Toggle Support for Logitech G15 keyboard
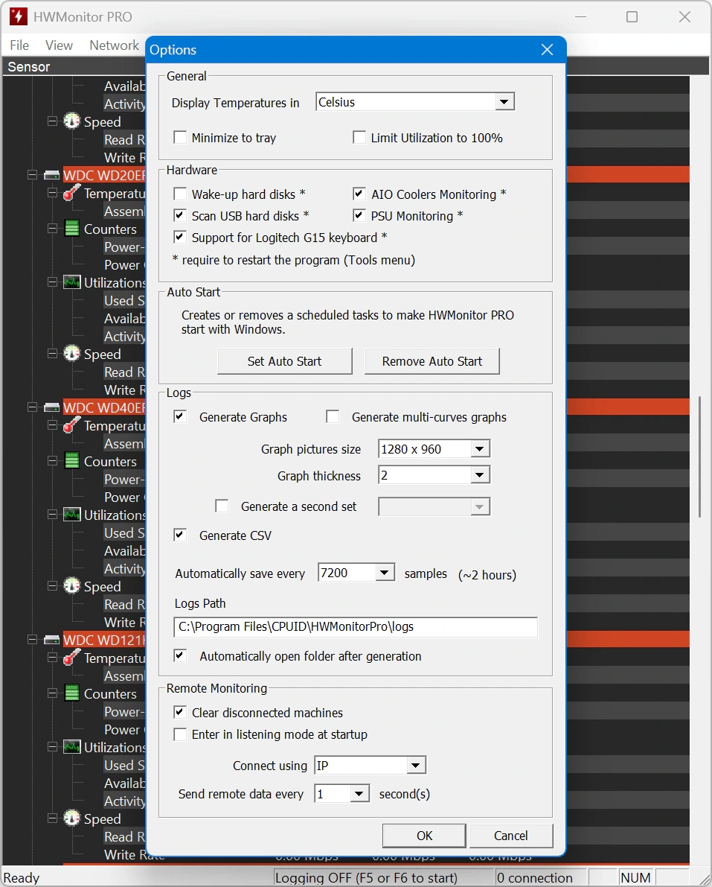The width and height of the screenshot is (712, 887). pyautogui.click(x=180, y=237)
